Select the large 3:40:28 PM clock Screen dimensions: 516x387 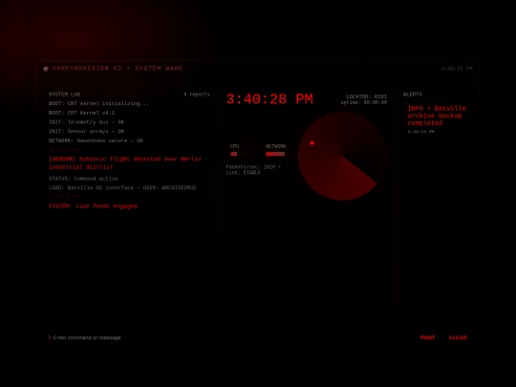click(269, 99)
